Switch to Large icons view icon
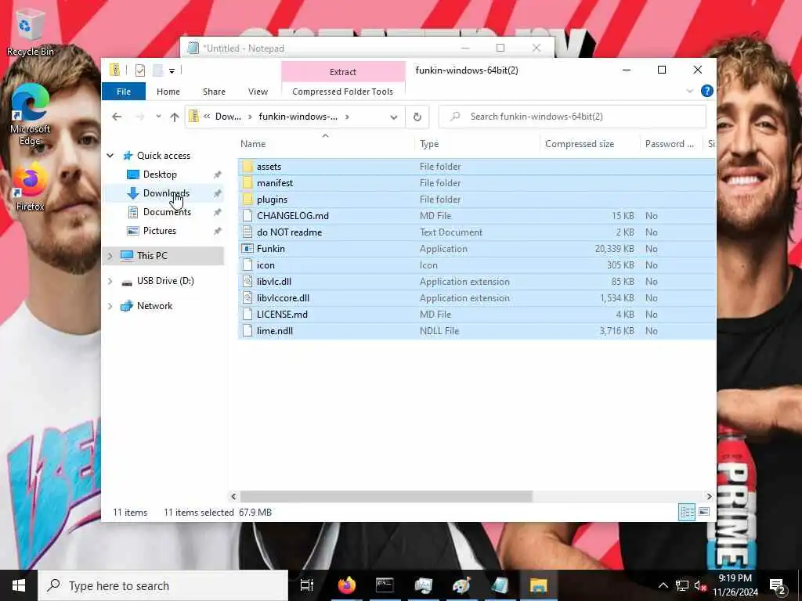Viewport: 802px width, 601px height. [x=704, y=512]
